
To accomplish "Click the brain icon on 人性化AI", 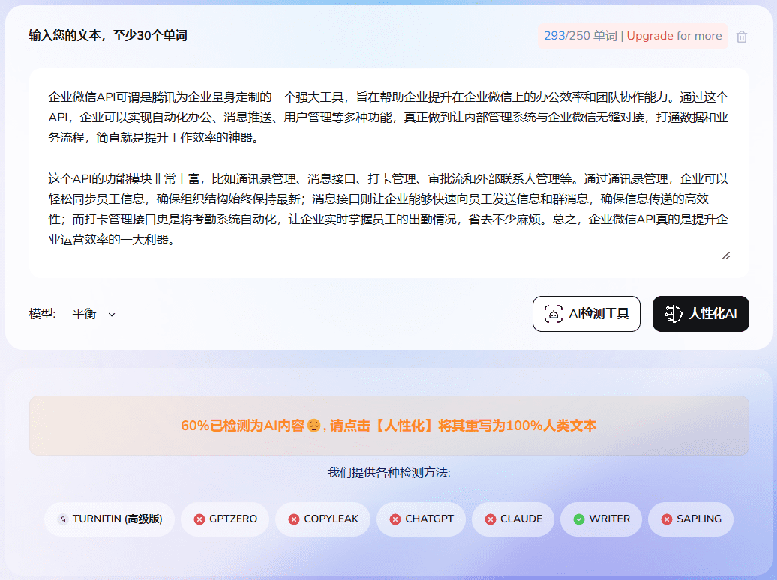I will 673,314.
